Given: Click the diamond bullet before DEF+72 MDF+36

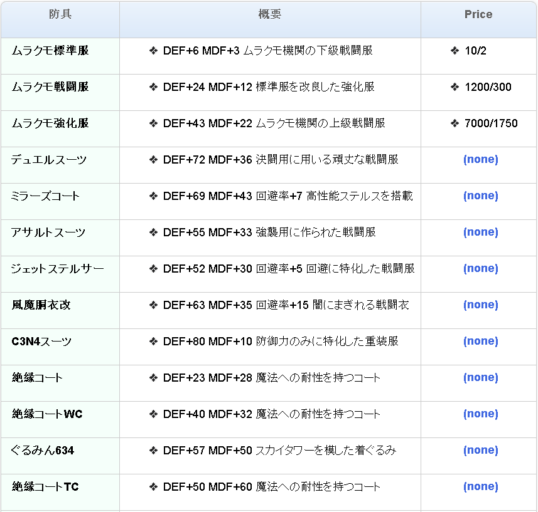Looking at the screenshot, I should (153, 160).
